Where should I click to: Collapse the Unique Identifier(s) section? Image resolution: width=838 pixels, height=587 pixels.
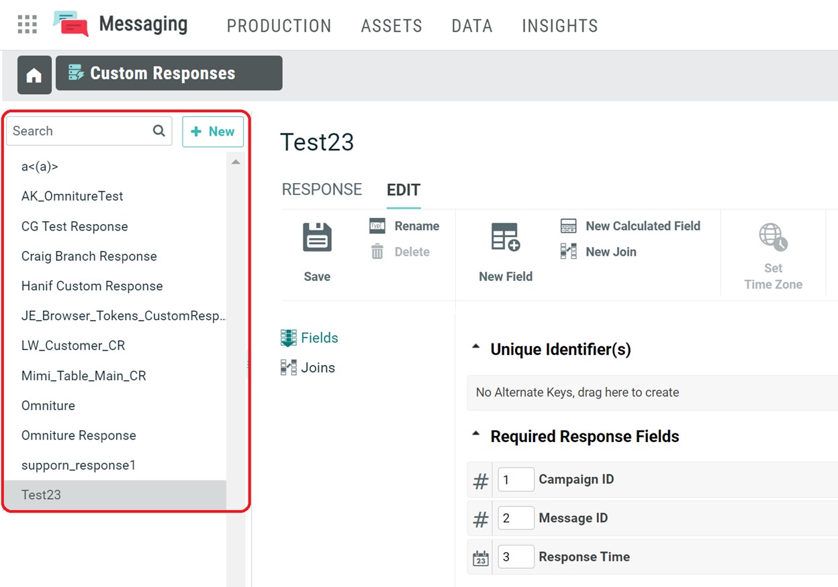pos(476,348)
